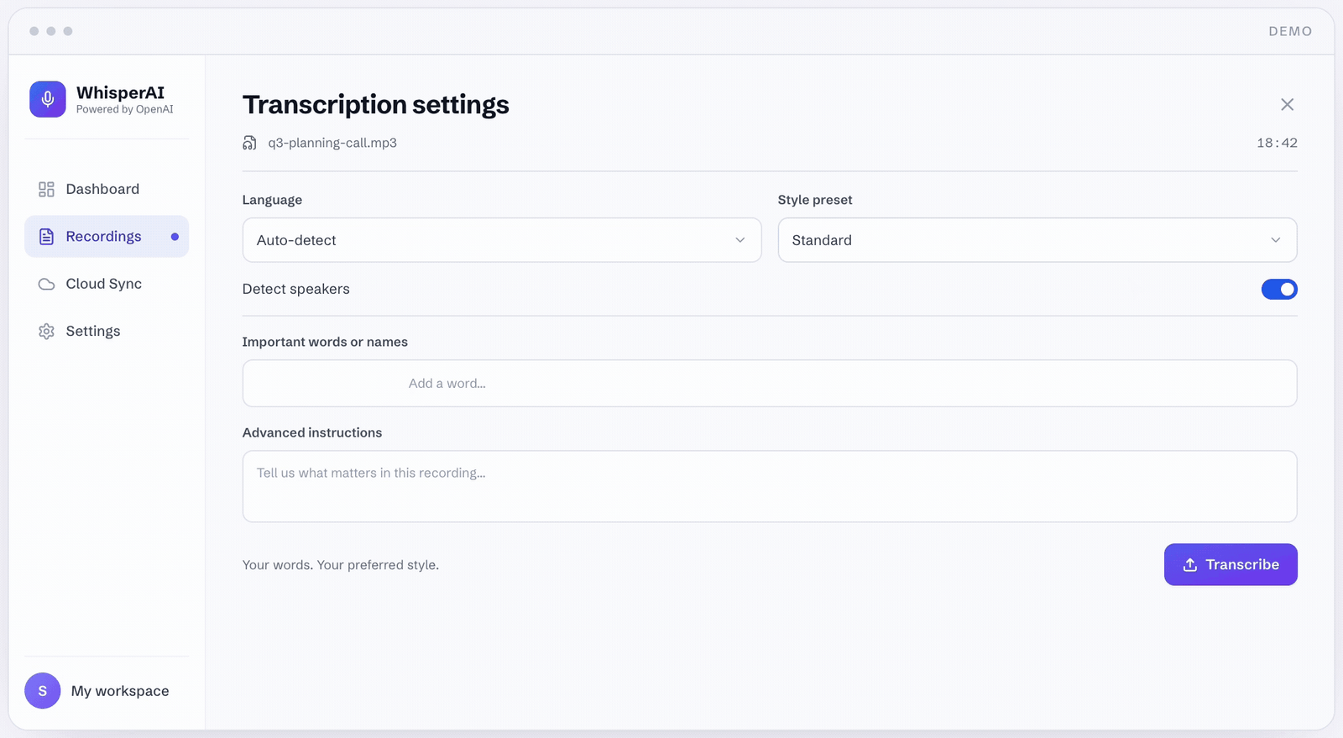Go to Cloud Sync
1343x738 pixels.
[107, 284]
